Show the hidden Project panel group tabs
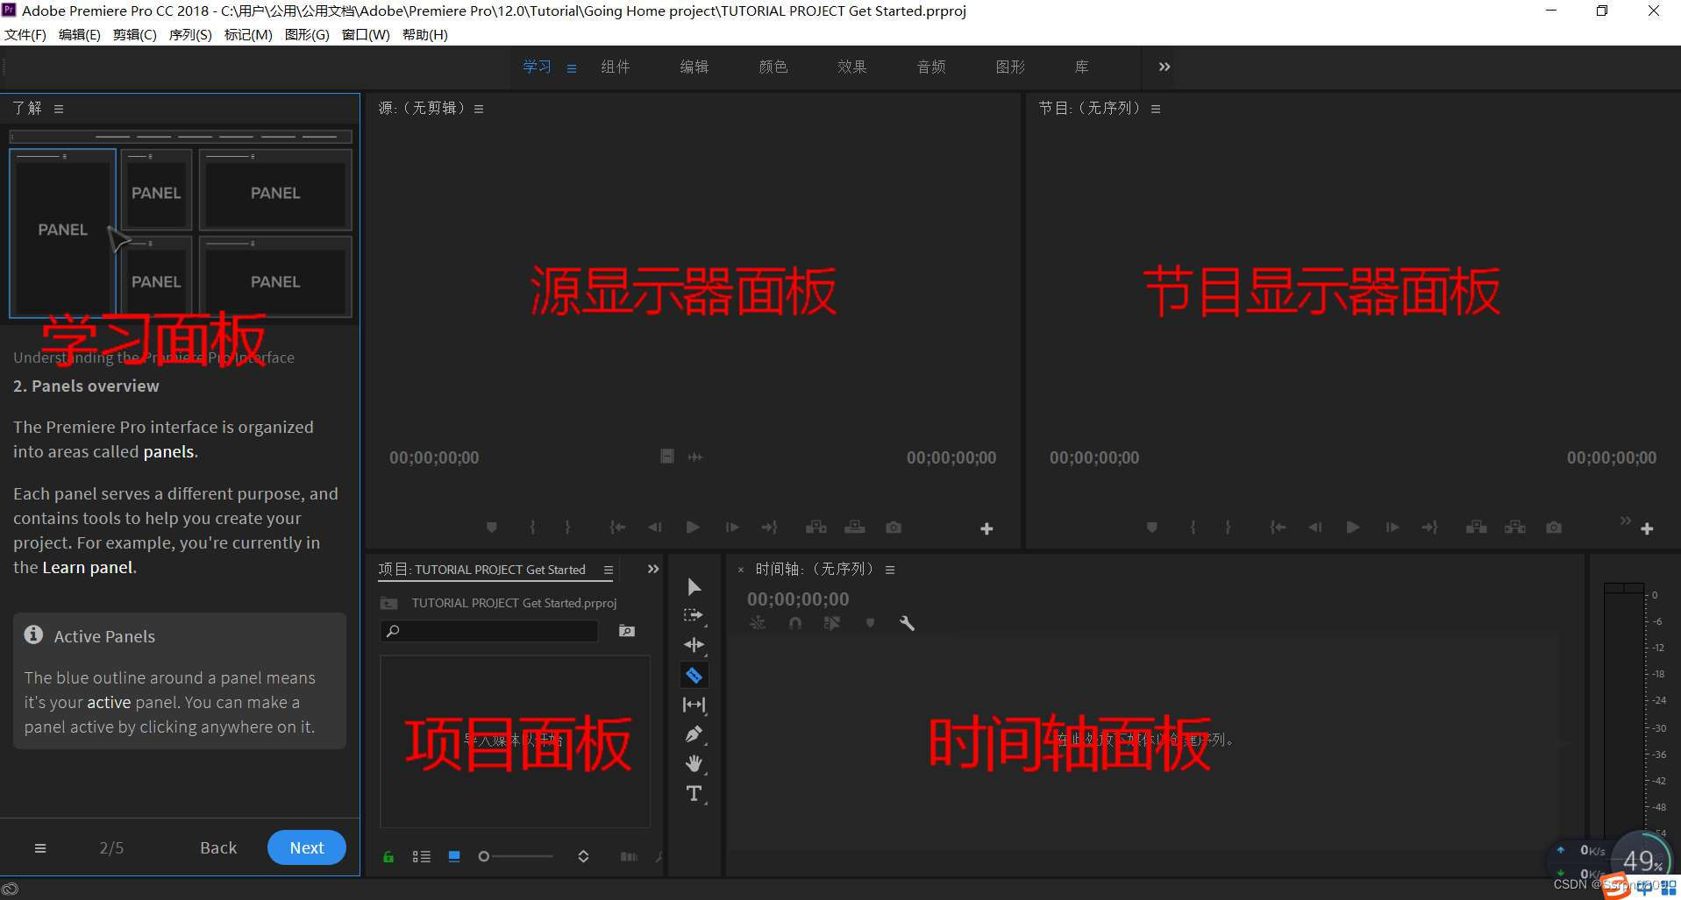The image size is (1681, 900). 653,569
